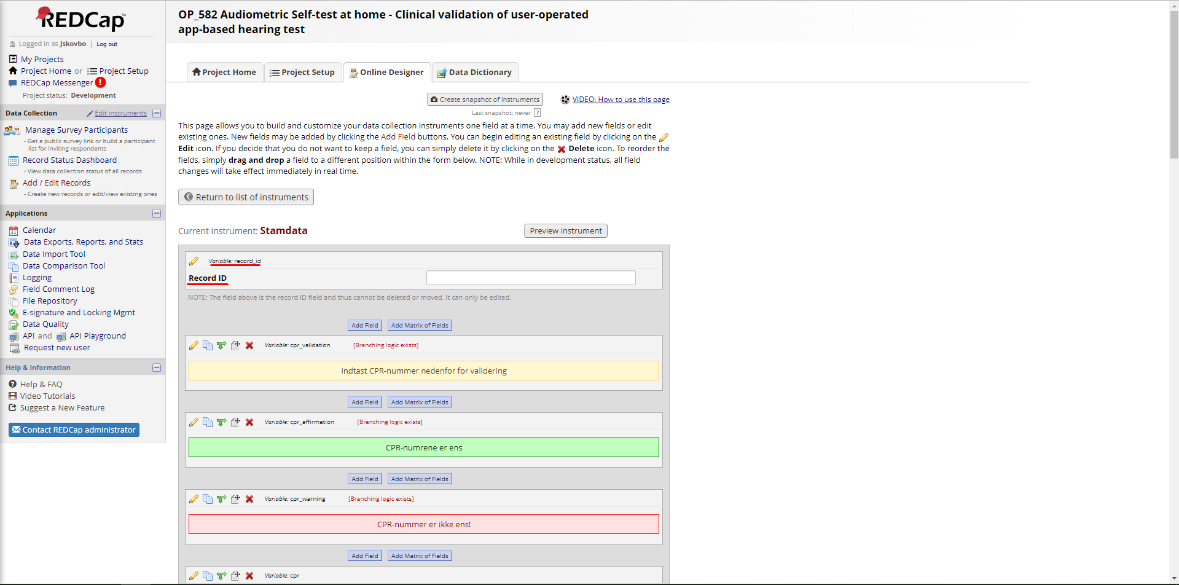Viewport: 1179px width, 585px height.
Task: Edit the cpr variable field
Action: pyautogui.click(x=194, y=576)
